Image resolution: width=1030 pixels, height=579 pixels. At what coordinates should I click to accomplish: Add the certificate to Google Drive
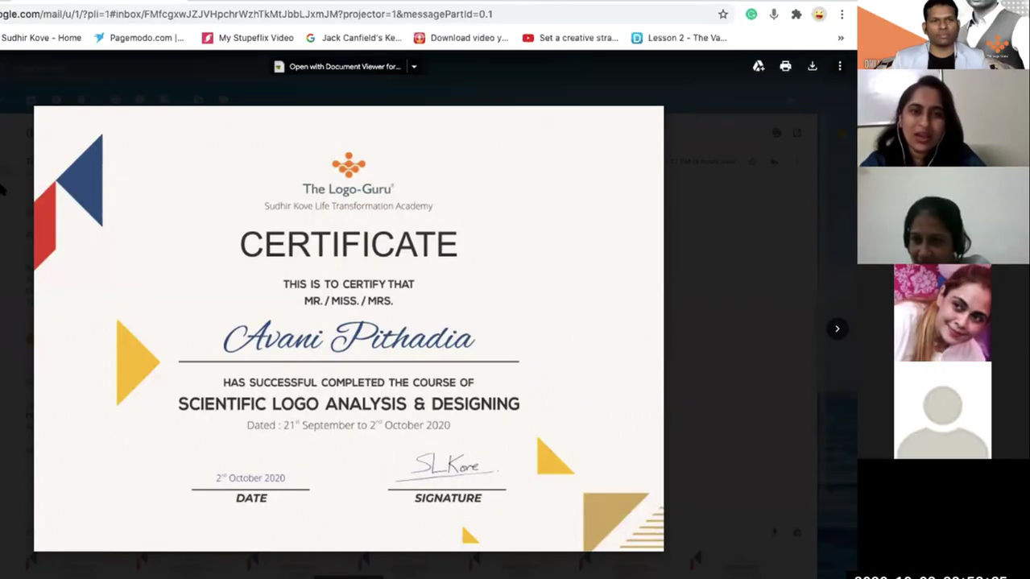click(759, 66)
